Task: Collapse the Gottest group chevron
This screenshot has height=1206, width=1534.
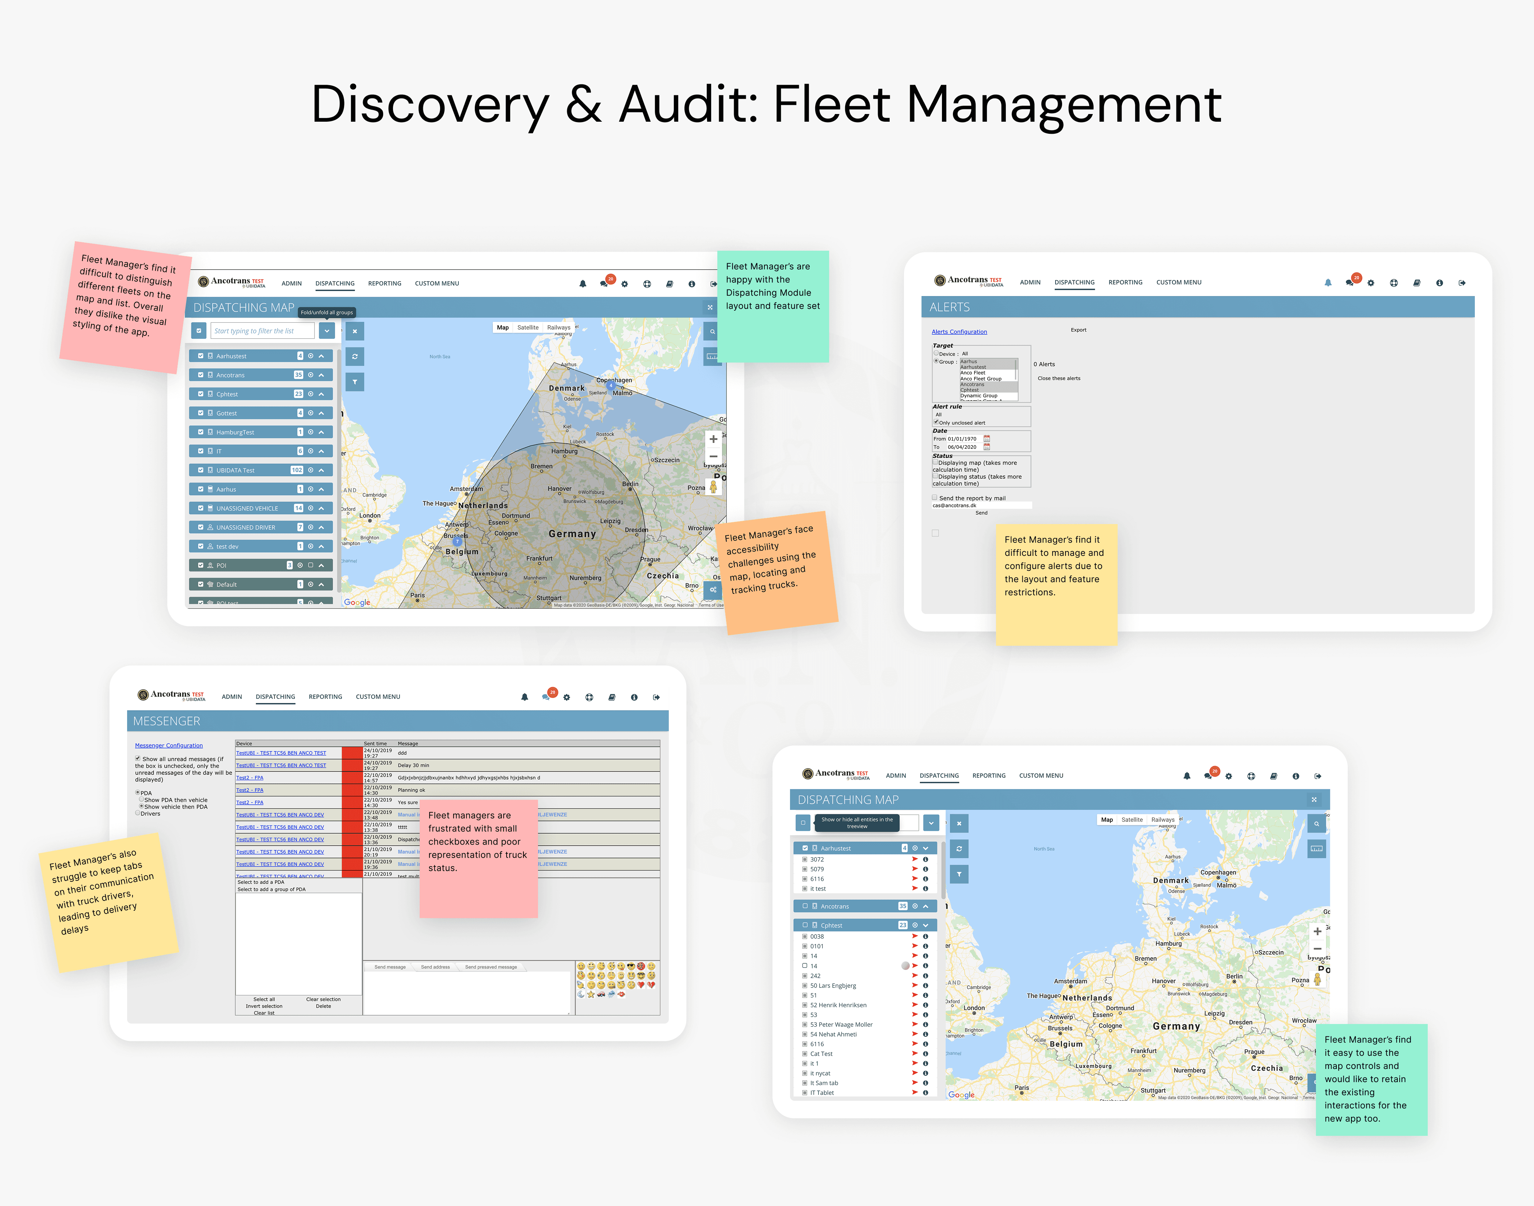Action: click(321, 413)
